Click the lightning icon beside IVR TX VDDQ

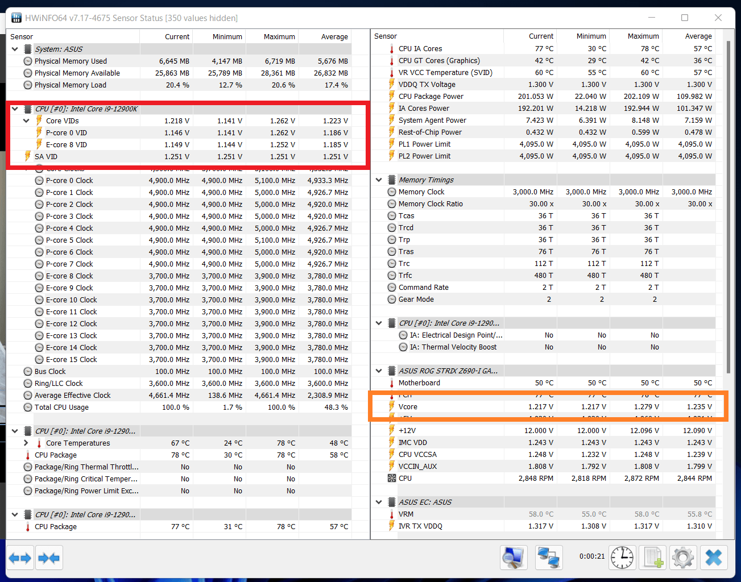pos(392,526)
